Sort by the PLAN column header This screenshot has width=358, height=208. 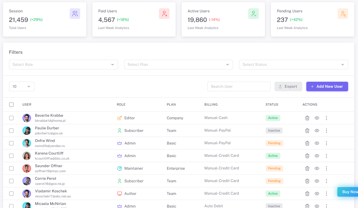click(x=171, y=105)
